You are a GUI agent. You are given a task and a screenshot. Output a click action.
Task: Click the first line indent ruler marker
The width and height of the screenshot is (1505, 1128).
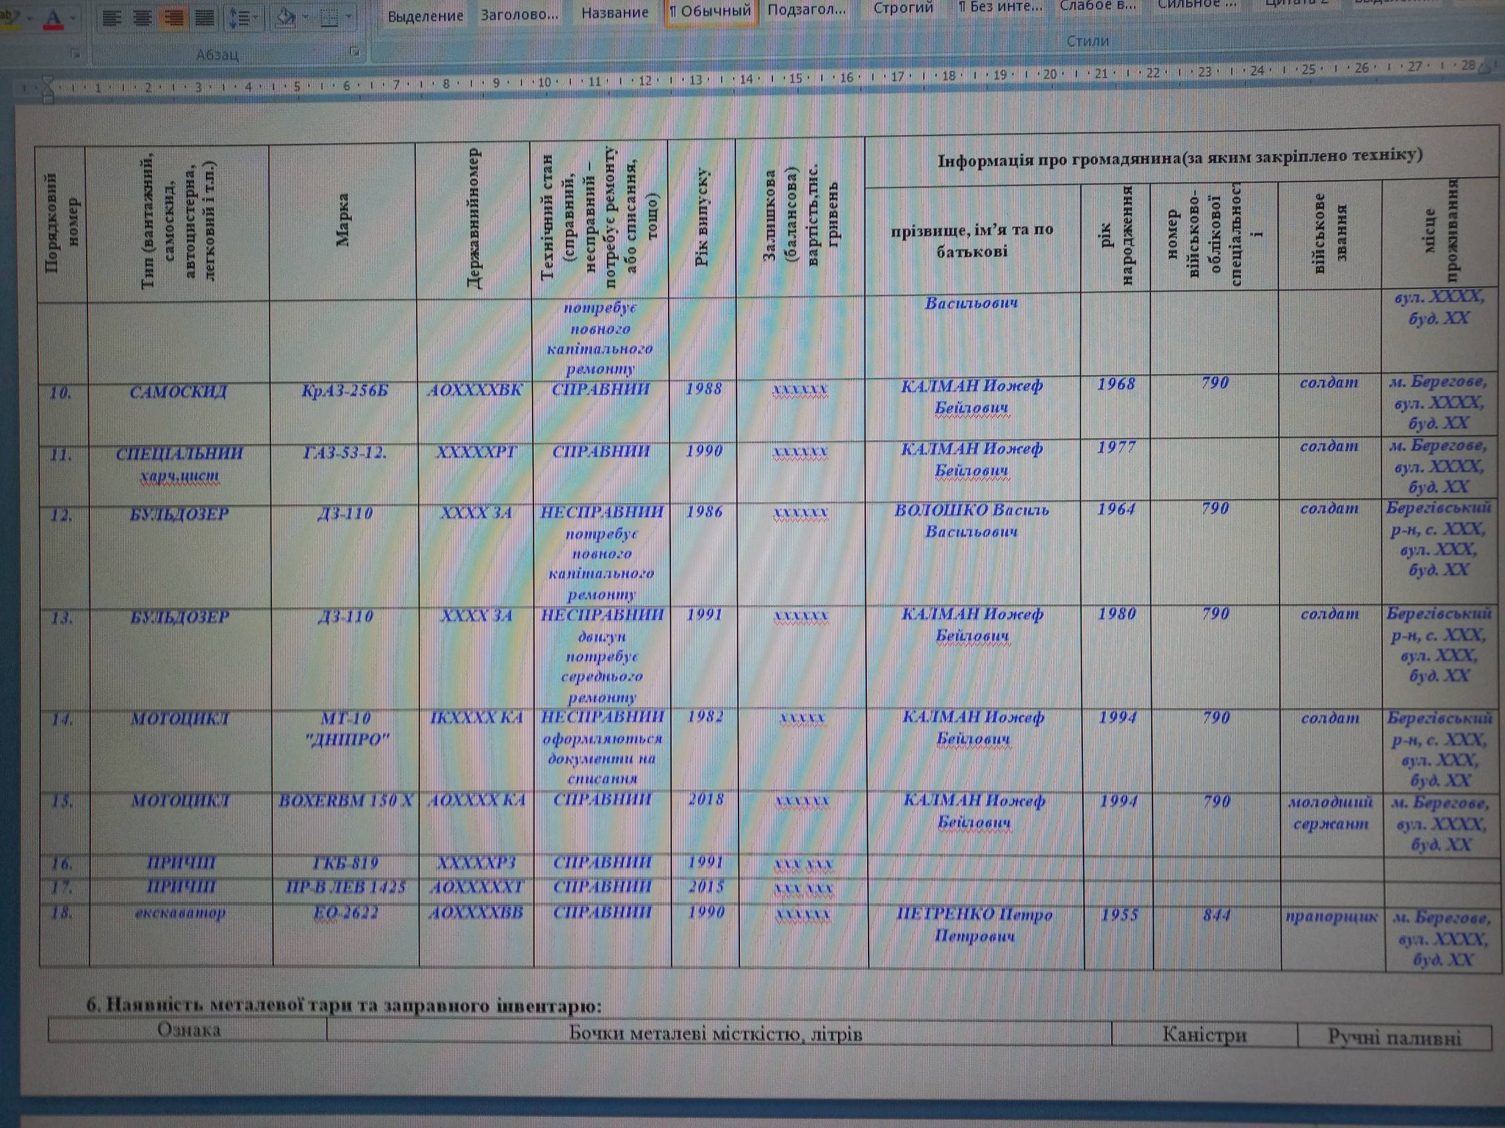(x=48, y=79)
